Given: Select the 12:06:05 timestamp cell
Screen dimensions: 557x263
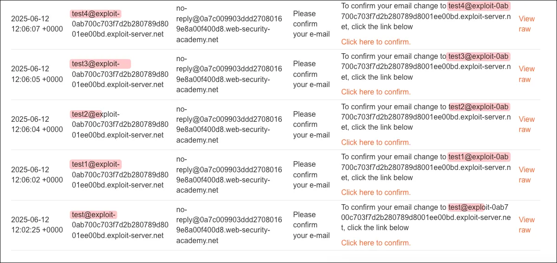Looking at the screenshot, I should (x=37, y=74).
